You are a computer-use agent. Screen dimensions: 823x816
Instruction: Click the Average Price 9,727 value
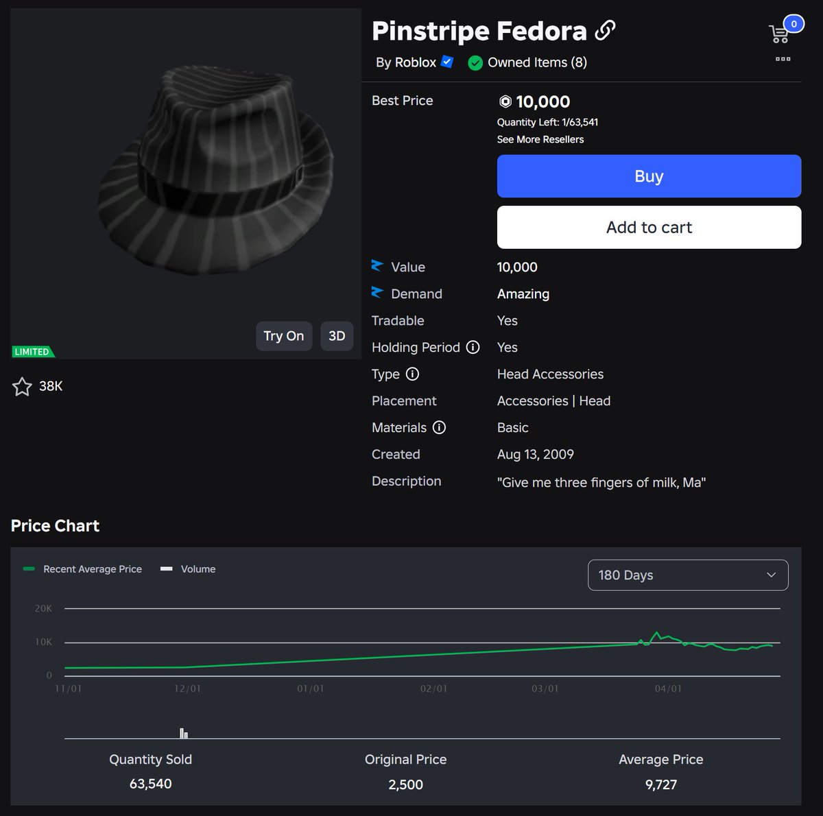point(660,784)
